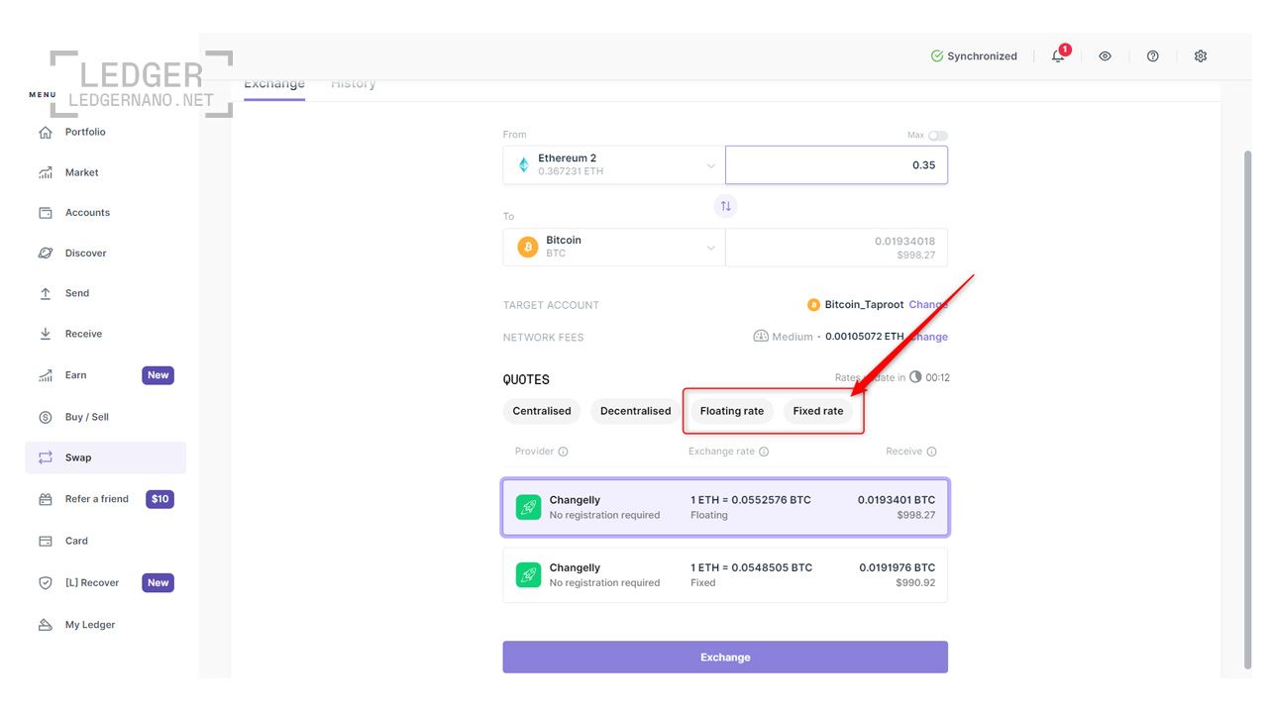Open the settings gear icon
The height and width of the screenshot is (713, 1268).
coord(1201,56)
